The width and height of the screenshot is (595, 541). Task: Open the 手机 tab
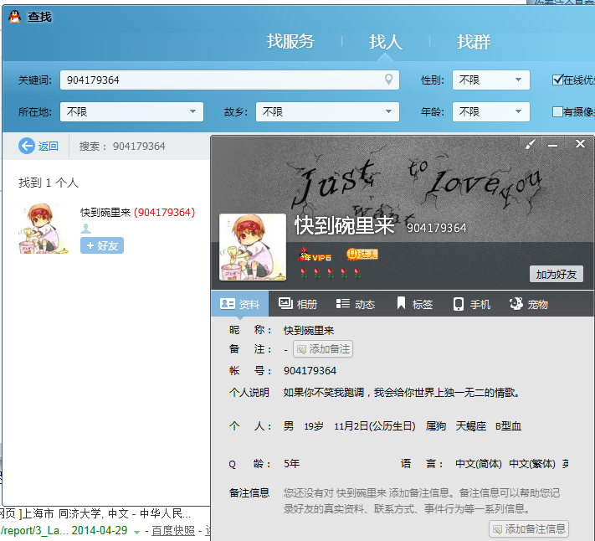(x=472, y=304)
